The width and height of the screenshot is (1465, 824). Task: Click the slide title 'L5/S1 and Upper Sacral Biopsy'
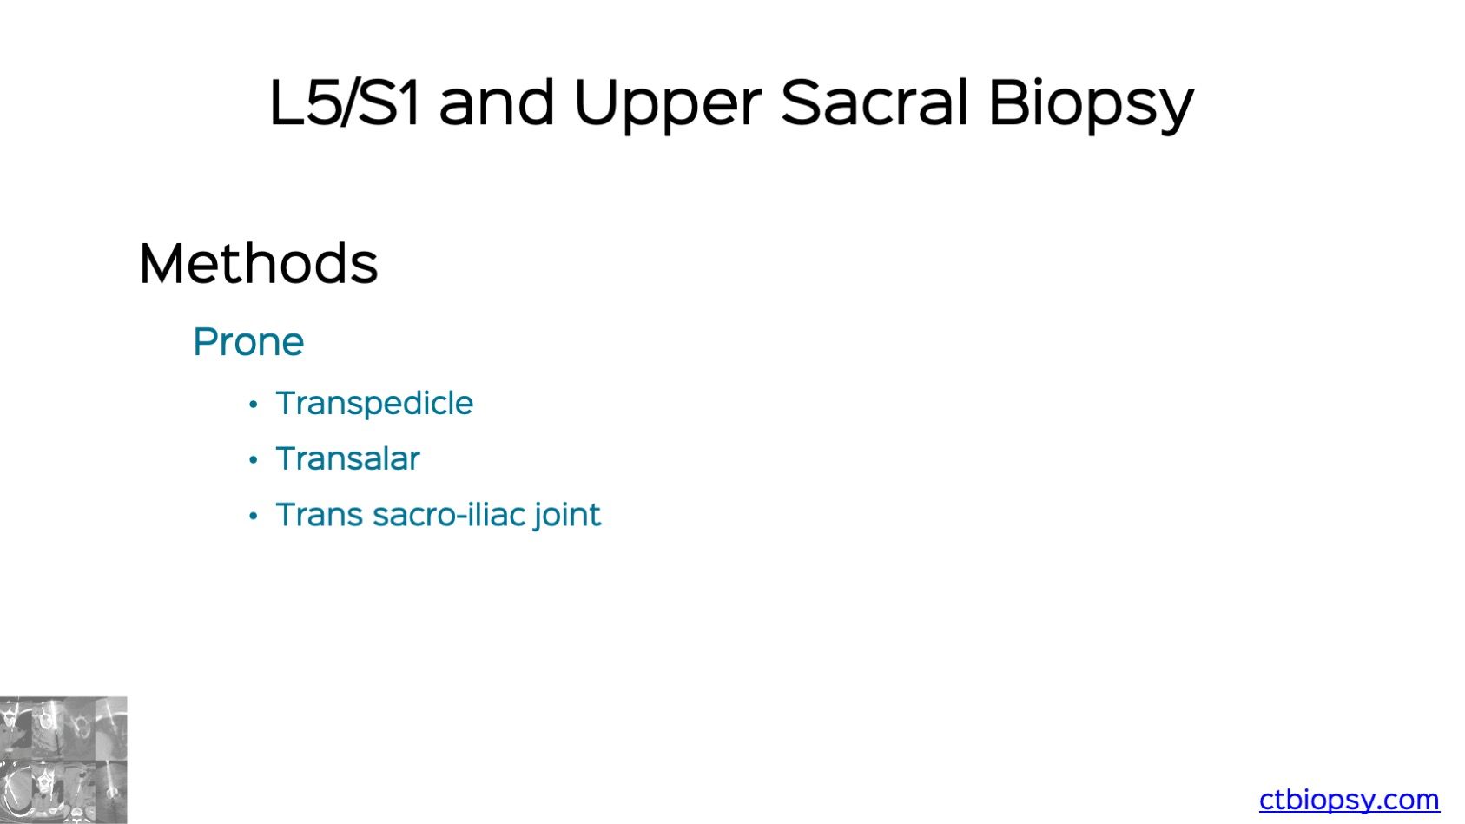point(731,104)
